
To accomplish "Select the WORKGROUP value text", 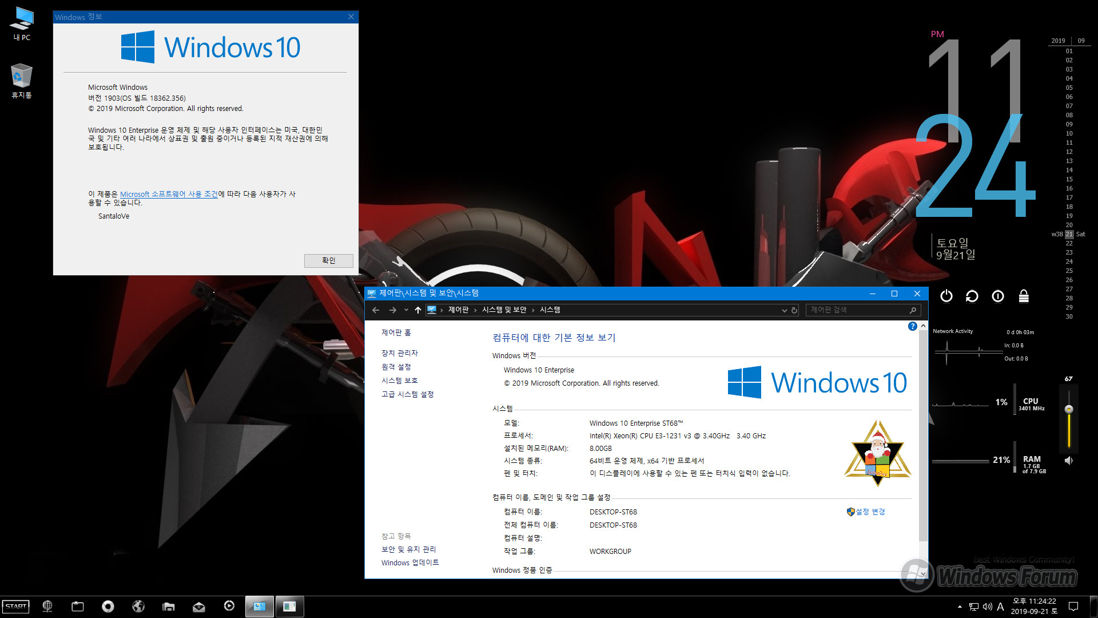I will click(610, 552).
